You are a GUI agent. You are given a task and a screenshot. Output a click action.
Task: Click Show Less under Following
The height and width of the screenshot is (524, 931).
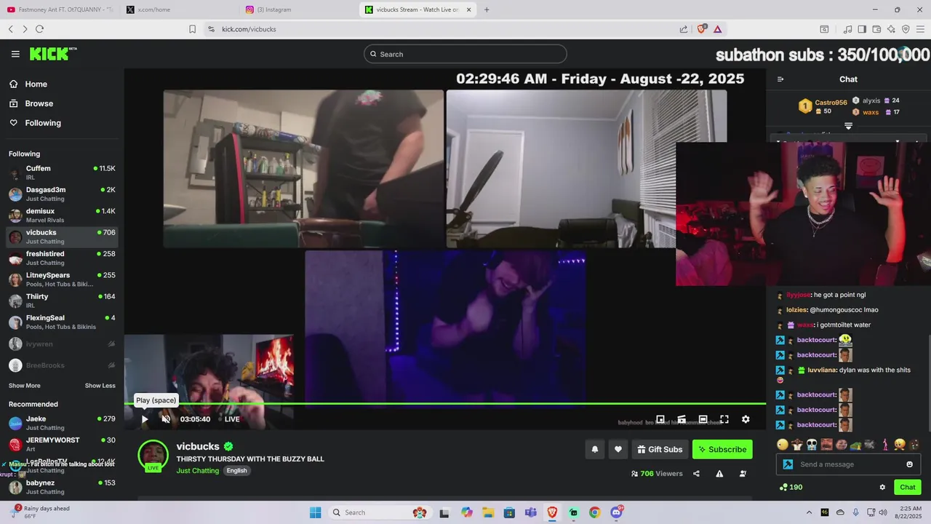100,386
